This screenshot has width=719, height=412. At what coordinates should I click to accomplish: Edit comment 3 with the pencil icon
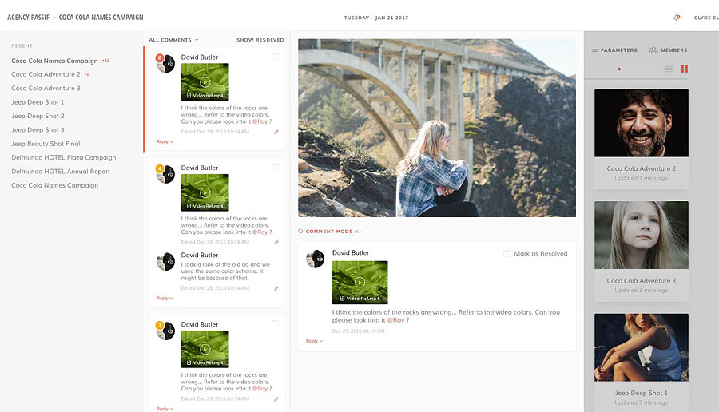pyautogui.click(x=276, y=399)
